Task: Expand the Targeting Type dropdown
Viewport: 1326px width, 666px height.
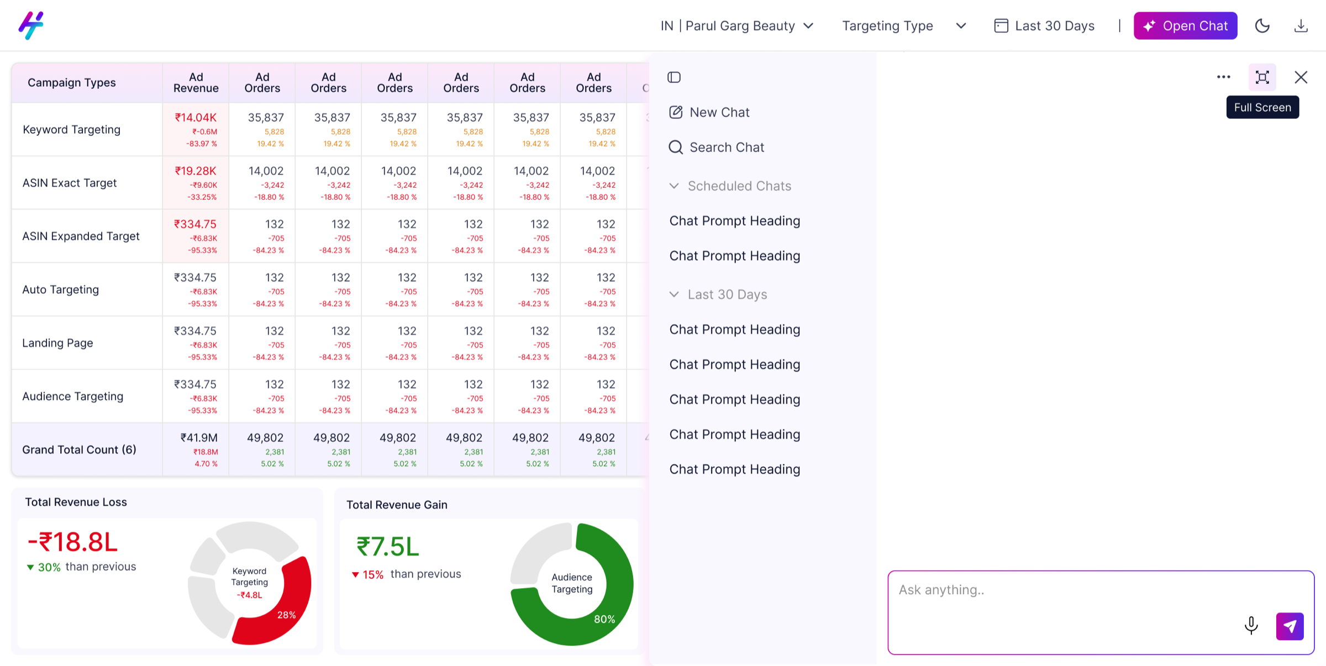Action: pyautogui.click(x=904, y=26)
